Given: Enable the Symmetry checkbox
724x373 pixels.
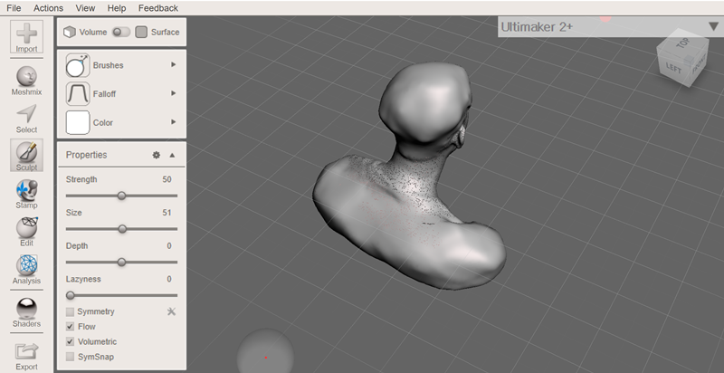Looking at the screenshot, I should pos(71,311).
